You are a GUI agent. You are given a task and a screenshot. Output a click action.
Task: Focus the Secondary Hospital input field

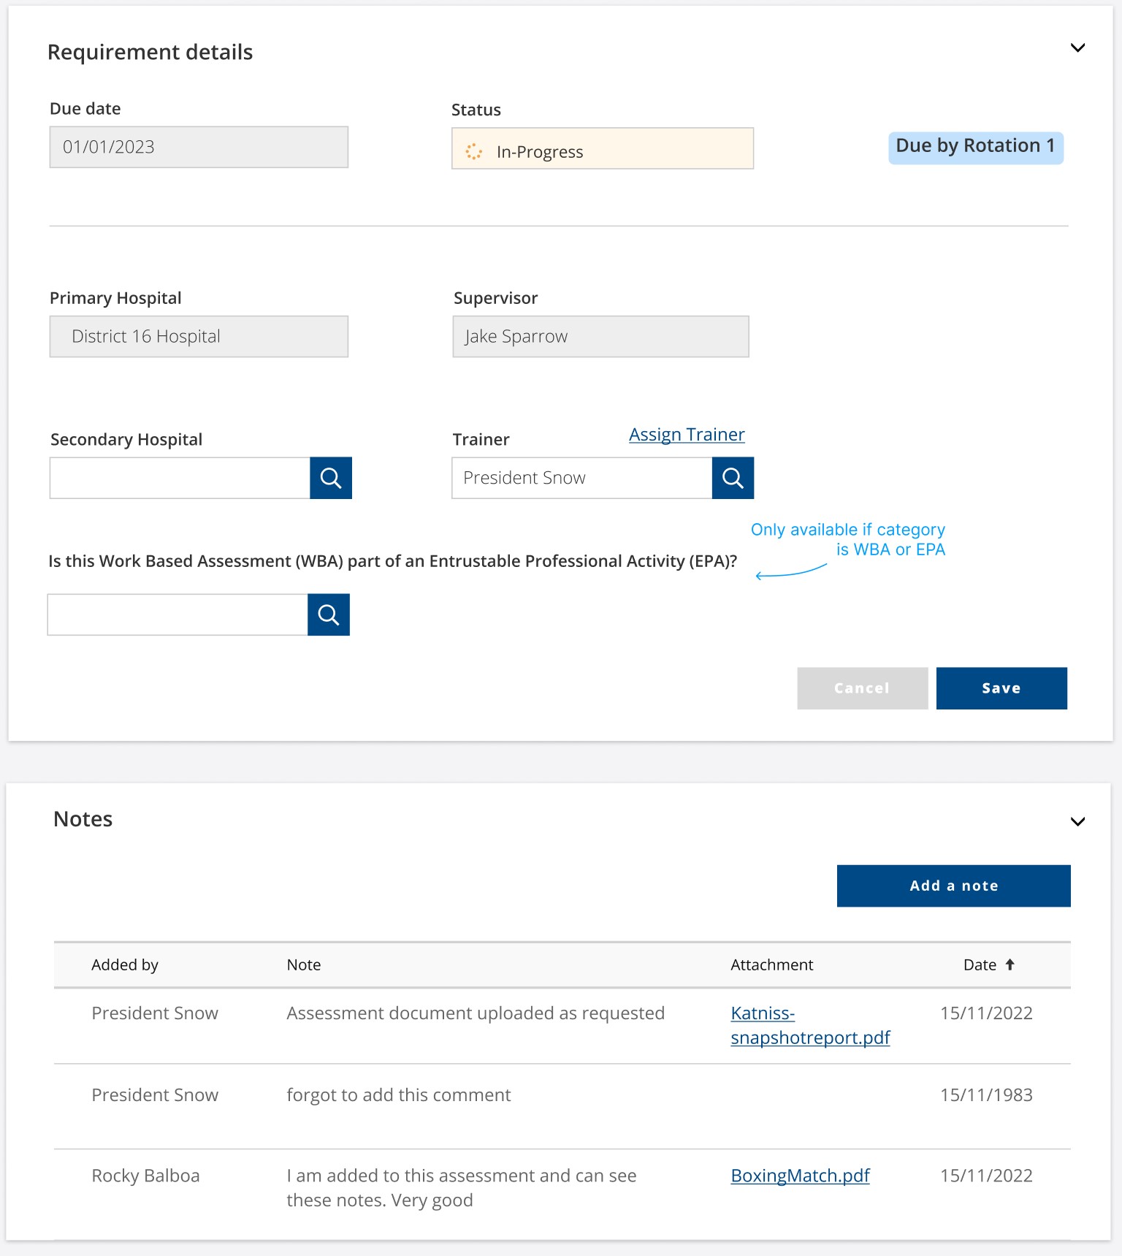180,478
